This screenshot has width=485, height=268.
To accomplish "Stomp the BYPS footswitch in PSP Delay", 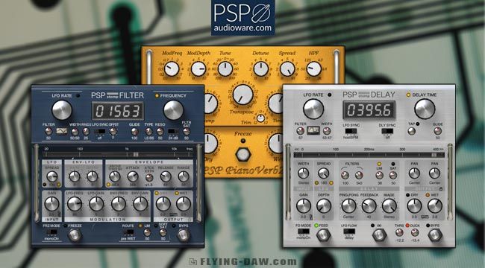I will pyautogui.click(x=435, y=235).
